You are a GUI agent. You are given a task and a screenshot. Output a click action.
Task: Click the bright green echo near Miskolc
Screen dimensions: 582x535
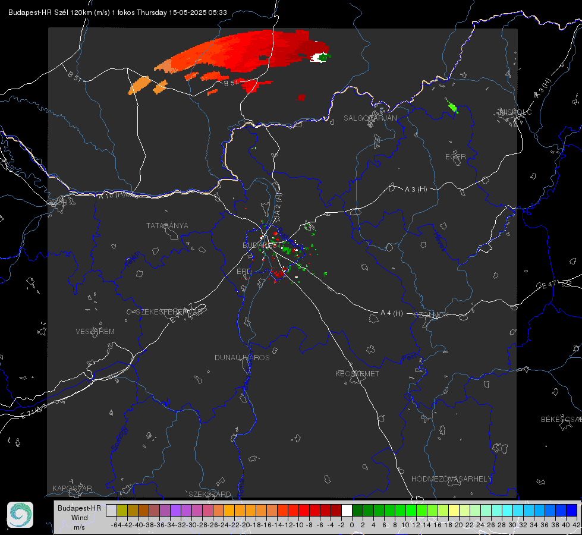[452, 107]
